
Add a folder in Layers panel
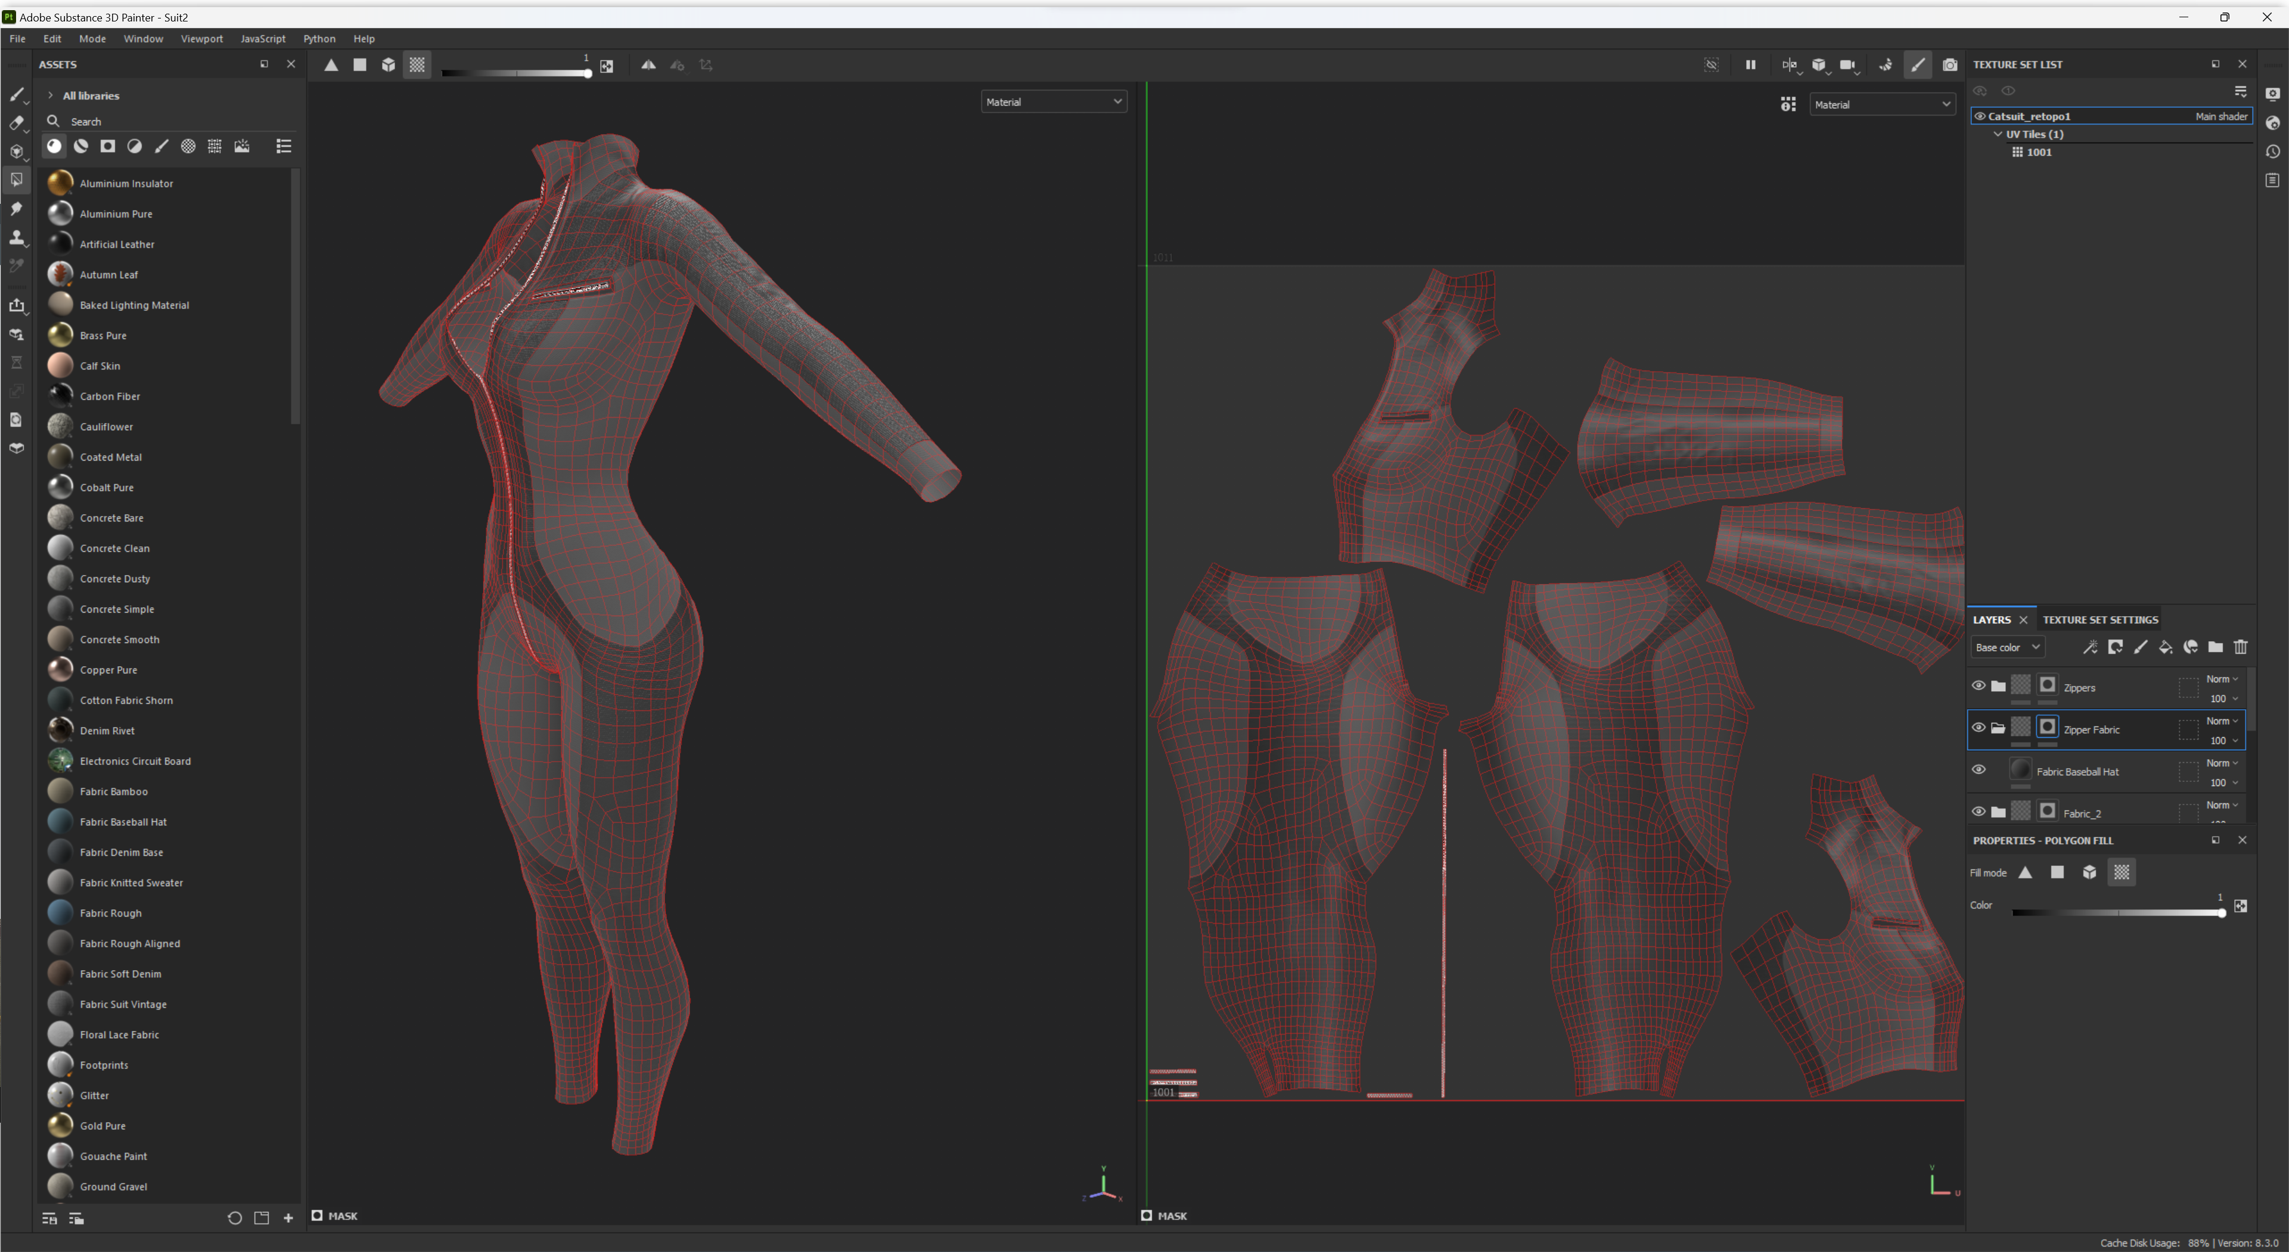click(x=2215, y=647)
